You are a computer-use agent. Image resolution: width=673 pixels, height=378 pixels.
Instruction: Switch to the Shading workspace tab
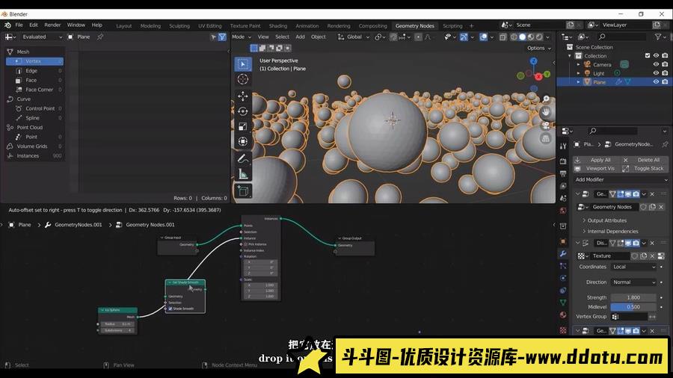tap(277, 25)
